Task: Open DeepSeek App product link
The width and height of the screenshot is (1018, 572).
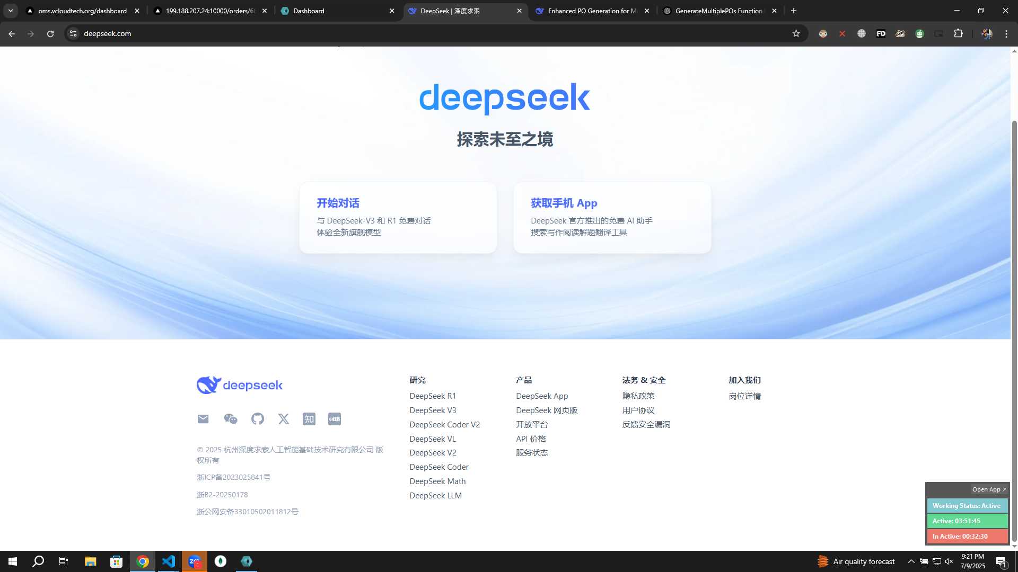Action: [x=542, y=396]
